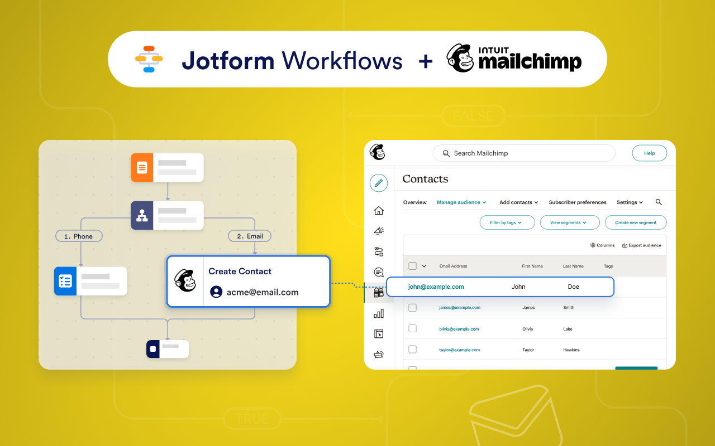715x446 pixels.
Task: Select the blue checklist node icon
Action: (65, 281)
